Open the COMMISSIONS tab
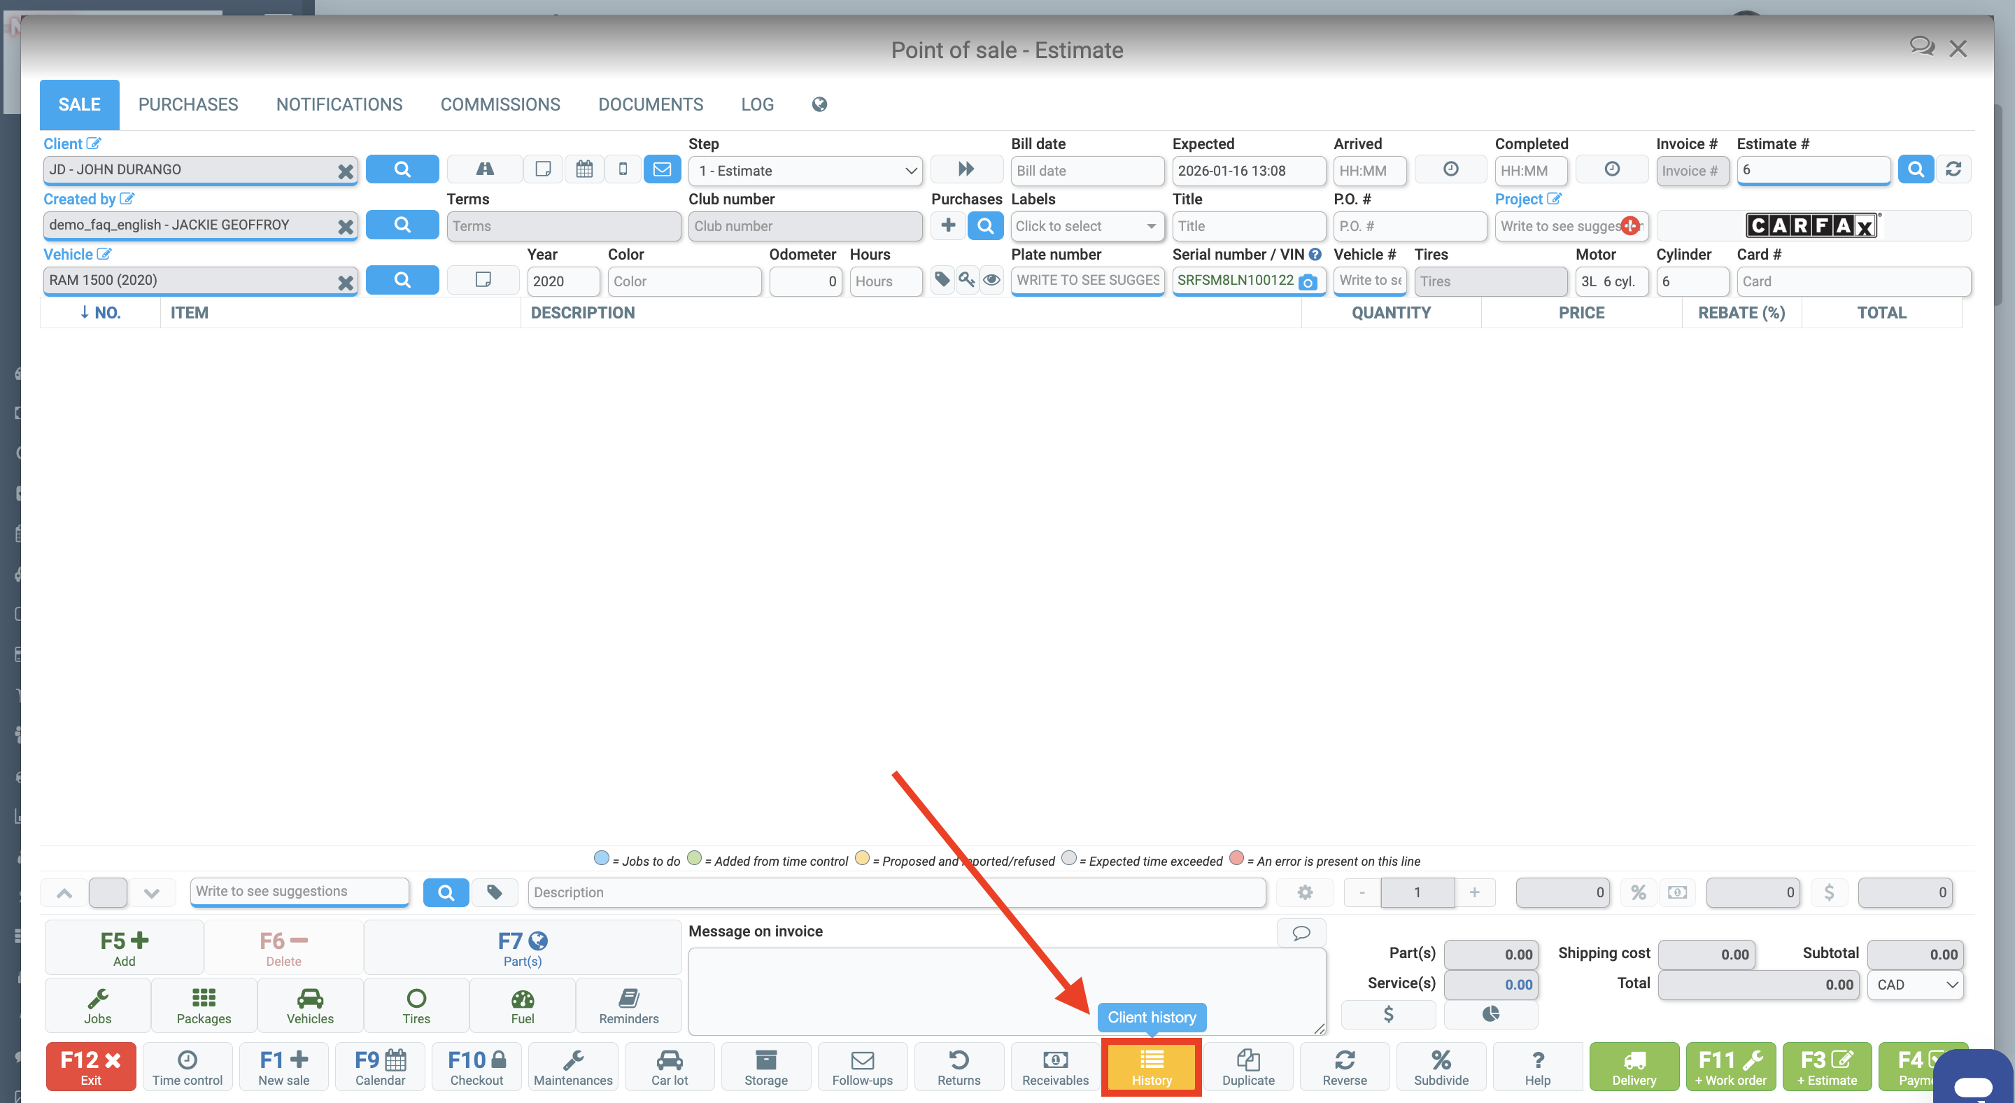Viewport: 2015px width, 1103px height. tap(500, 104)
